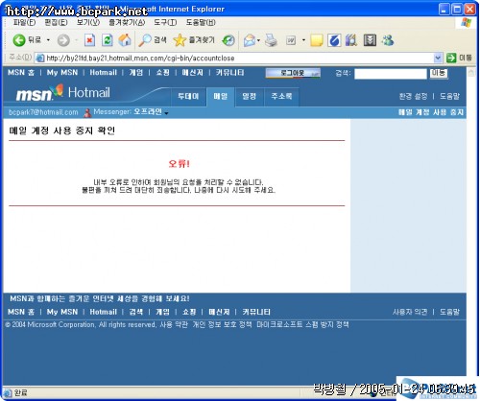Click the dark square toolbar icon
The image size is (480, 401).
click(x=370, y=40)
